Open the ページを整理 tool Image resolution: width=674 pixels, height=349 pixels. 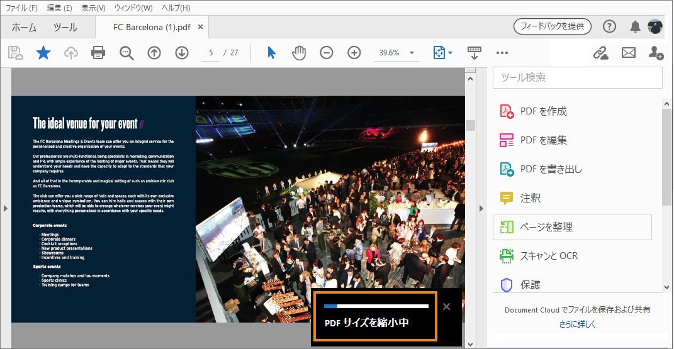(572, 227)
